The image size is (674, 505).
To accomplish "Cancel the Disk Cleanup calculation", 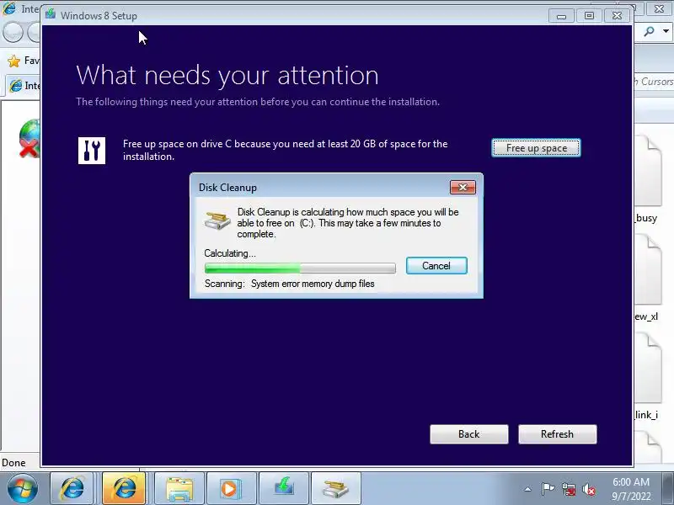I will [x=436, y=266].
